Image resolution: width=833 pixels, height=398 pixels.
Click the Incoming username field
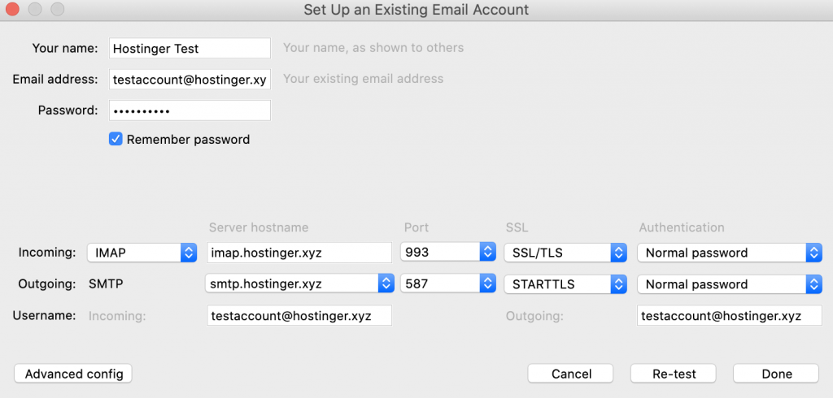pyautogui.click(x=299, y=315)
